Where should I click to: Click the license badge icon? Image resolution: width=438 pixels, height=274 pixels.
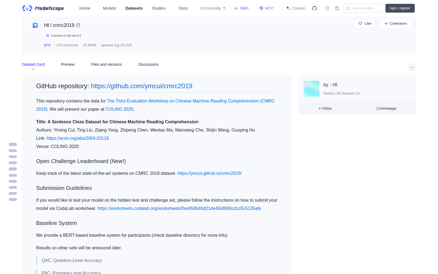pyautogui.click(x=48, y=36)
